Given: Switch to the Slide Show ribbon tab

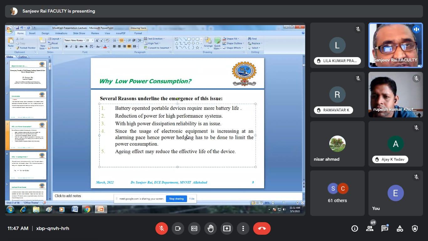Looking at the screenshot, I should pyautogui.click(x=79, y=33).
